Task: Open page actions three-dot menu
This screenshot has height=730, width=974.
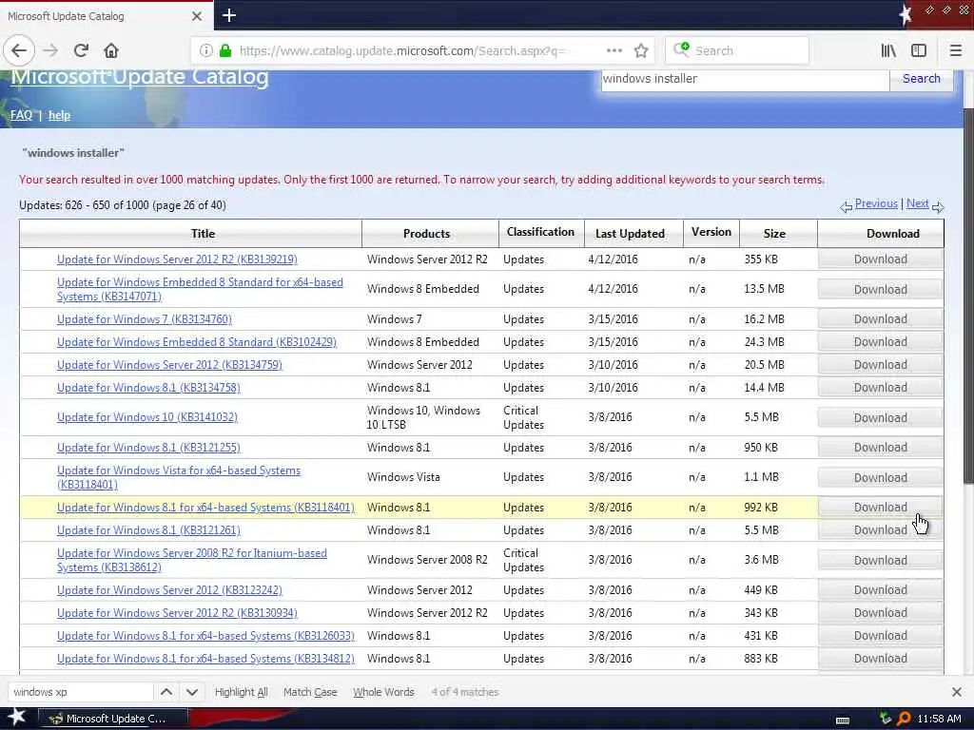Action: pos(614,50)
